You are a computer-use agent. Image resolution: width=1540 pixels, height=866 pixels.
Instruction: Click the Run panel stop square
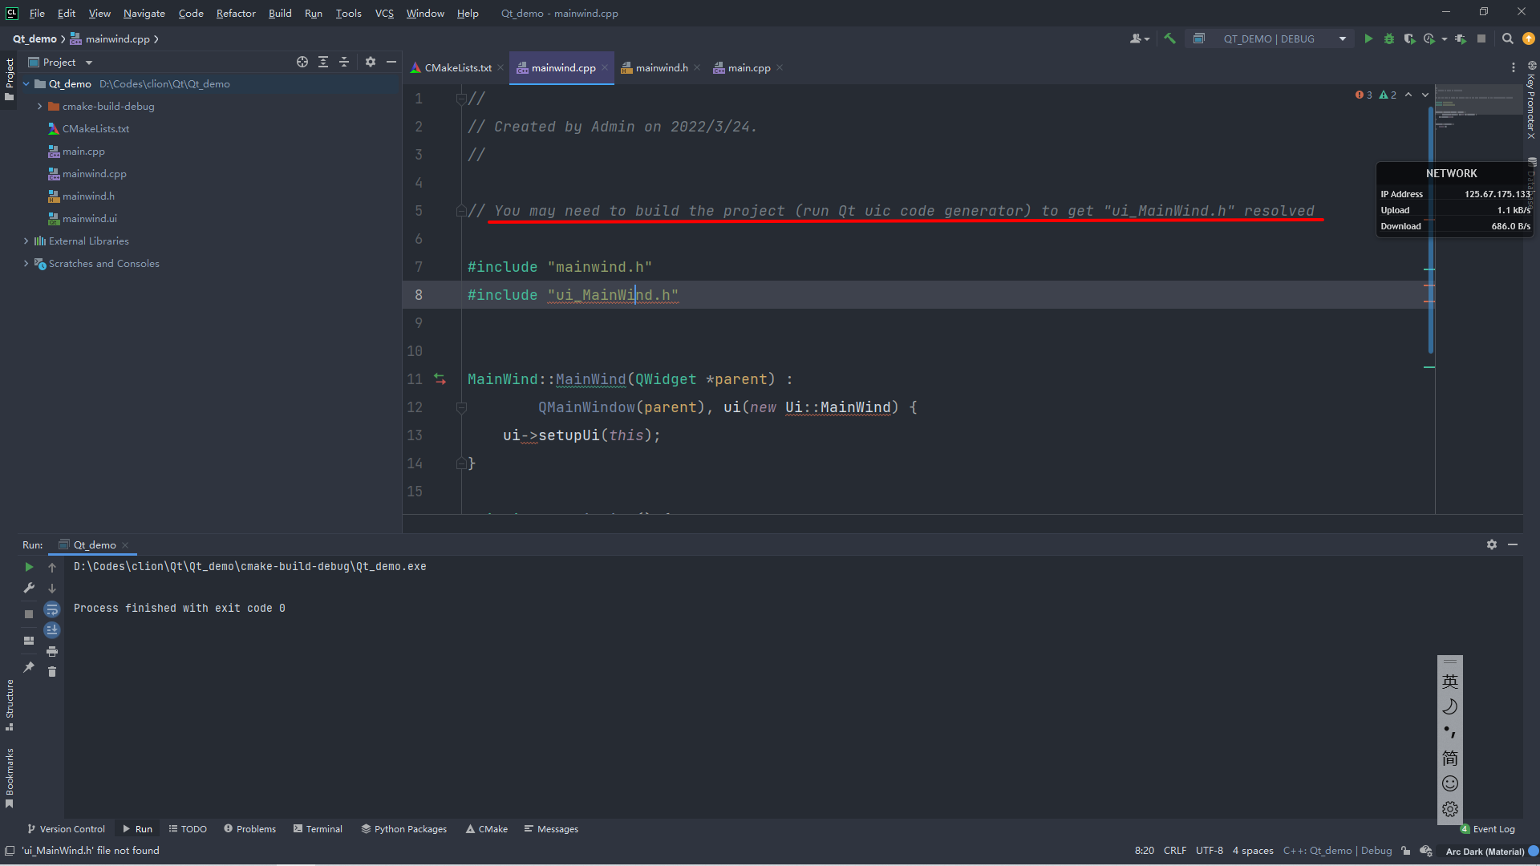tap(29, 614)
